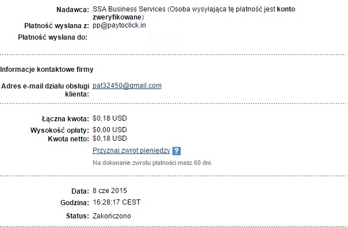348x227 pixels.
Task: Click the fee amount $0,00 USD
Action: [110, 130]
